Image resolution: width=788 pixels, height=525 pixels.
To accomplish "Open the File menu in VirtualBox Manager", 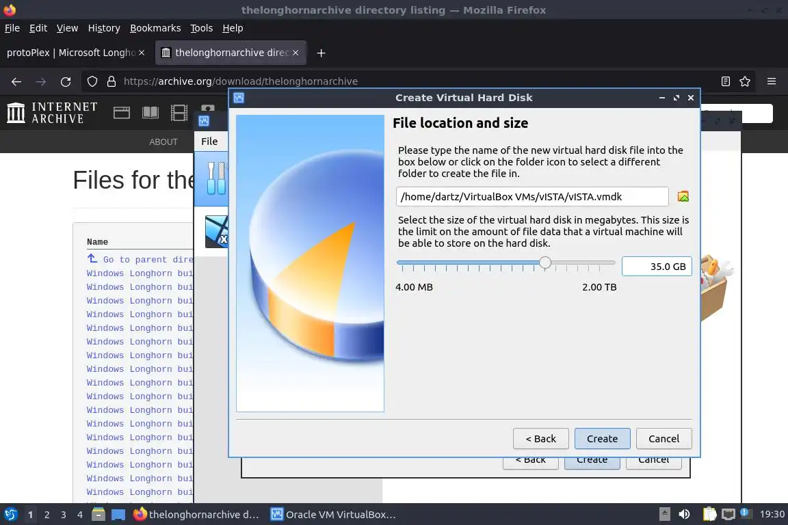I will 209,142.
